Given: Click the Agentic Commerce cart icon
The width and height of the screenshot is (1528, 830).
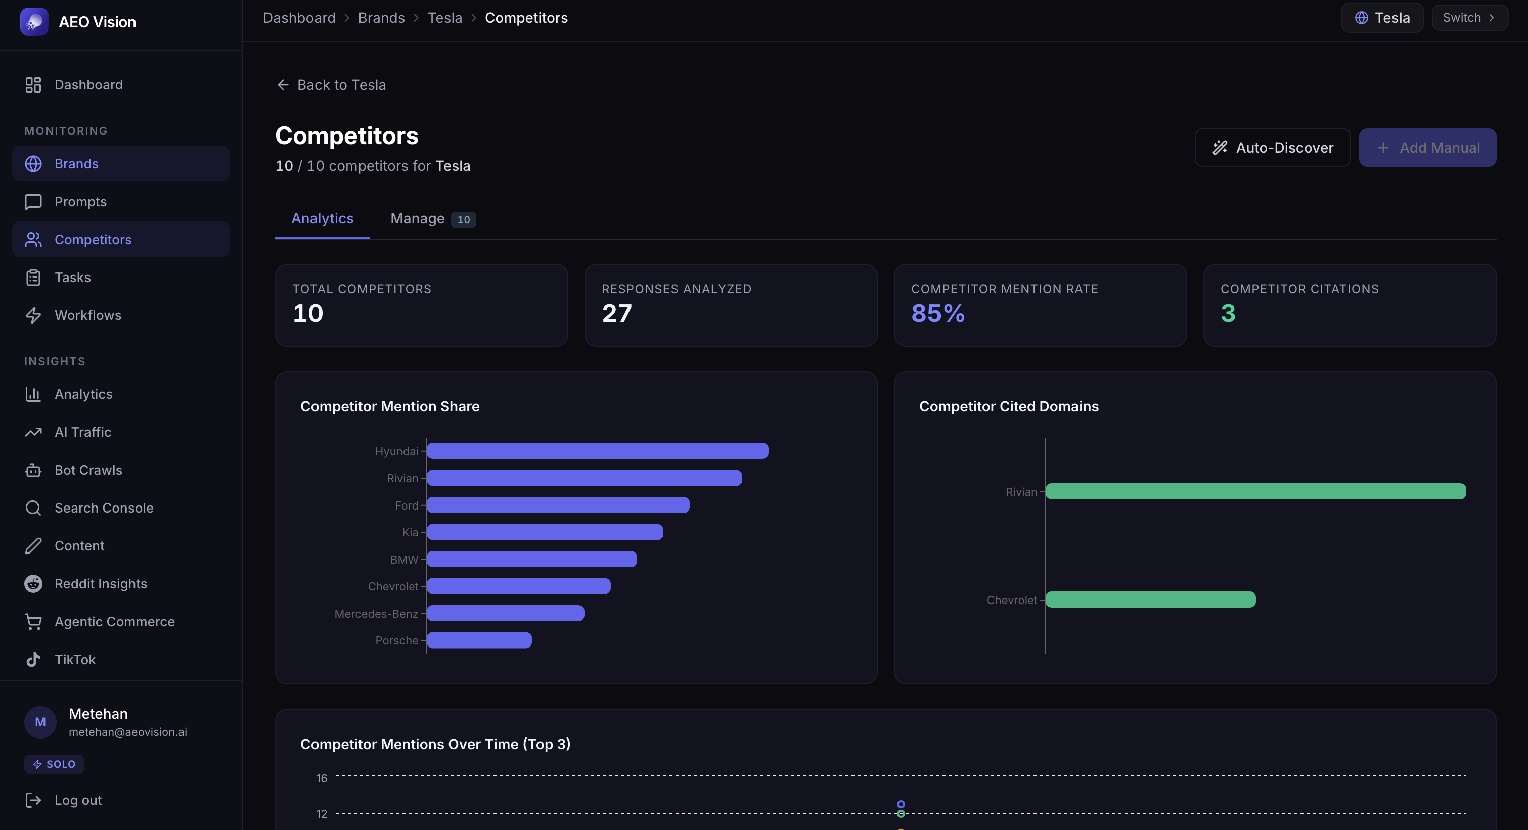Looking at the screenshot, I should [33, 621].
